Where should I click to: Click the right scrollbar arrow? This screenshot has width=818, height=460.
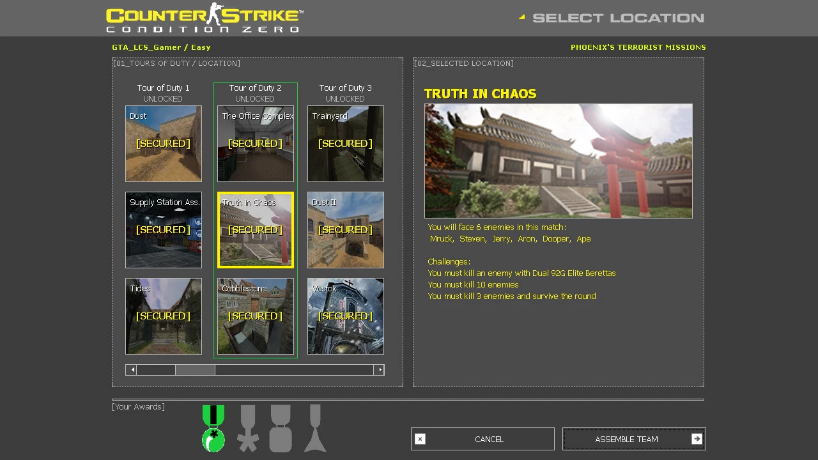379,370
